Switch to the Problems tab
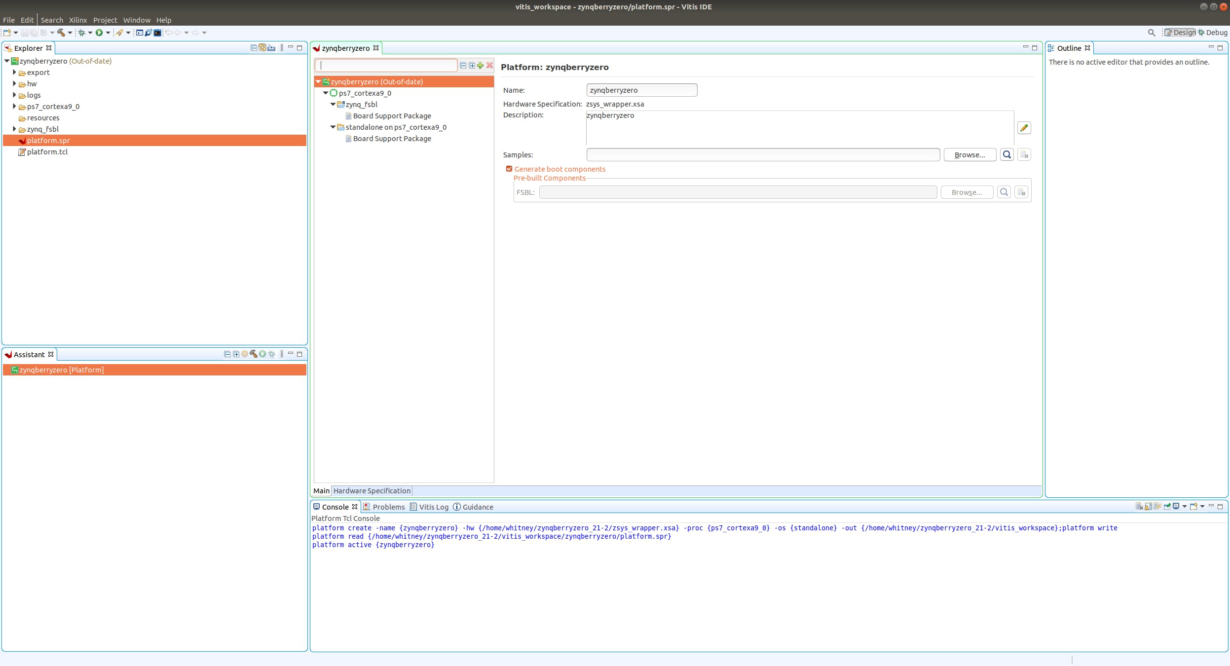The width and height of the screenshot is (1230, 666). click(x=384, y=507)
